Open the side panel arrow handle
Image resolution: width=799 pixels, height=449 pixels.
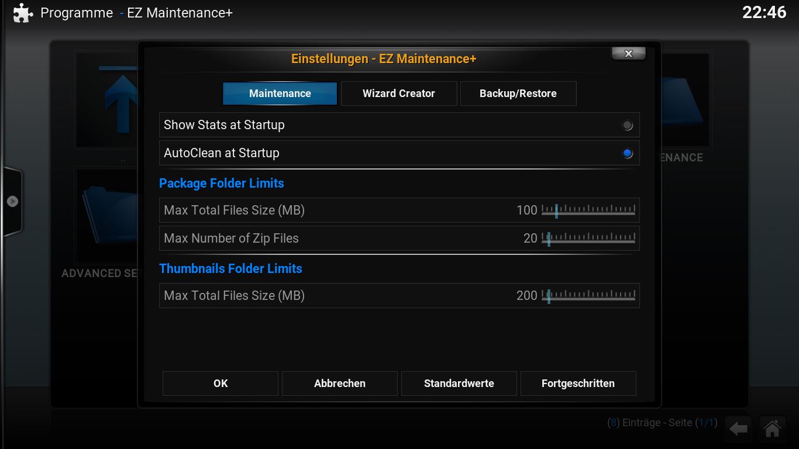12,201
